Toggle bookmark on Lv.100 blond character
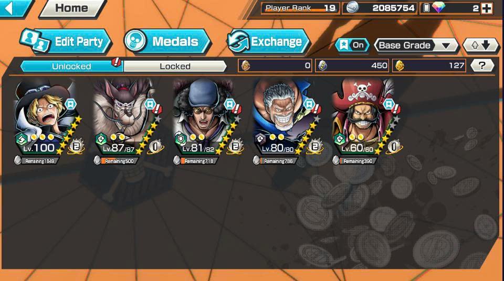504x281 pixels. pyautogui.click(x=71, y=104)
